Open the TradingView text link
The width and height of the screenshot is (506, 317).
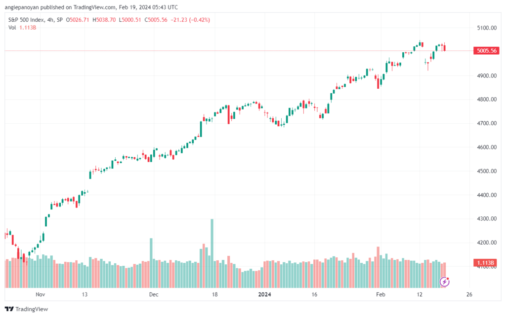[32, 309]
